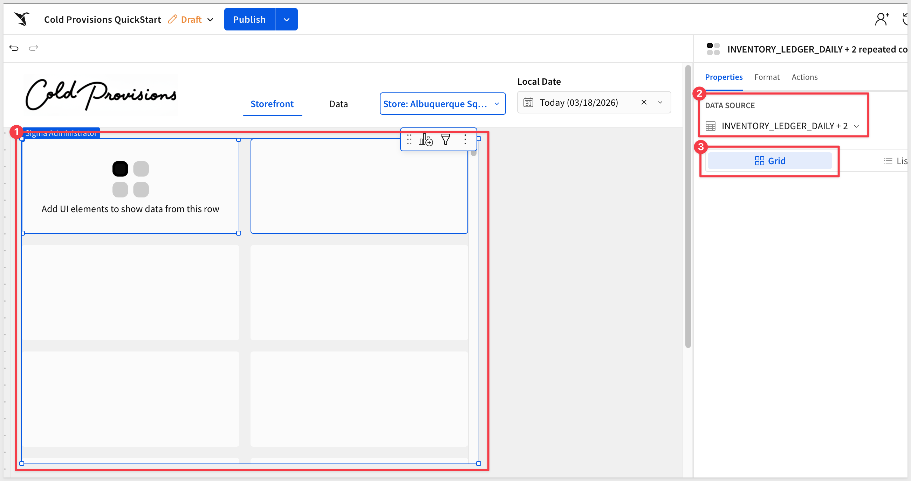Screen dimensions: 911x481
Task: Click the canvas vertical scrollbar
Action: tap(688, 207)
